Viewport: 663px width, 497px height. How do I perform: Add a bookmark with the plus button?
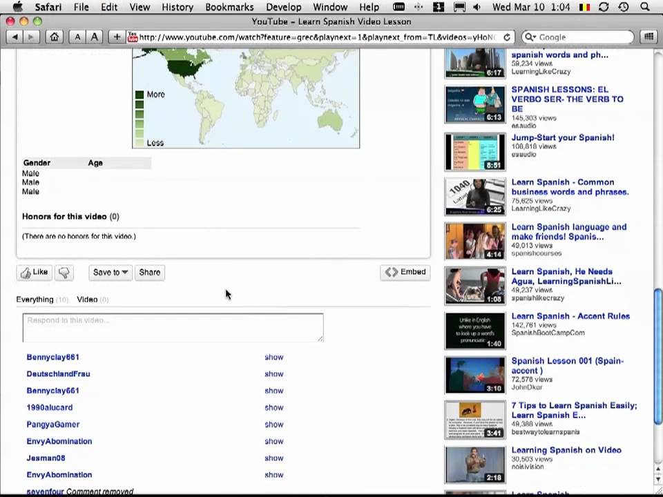pyautogui.click(x=117, y=37)
